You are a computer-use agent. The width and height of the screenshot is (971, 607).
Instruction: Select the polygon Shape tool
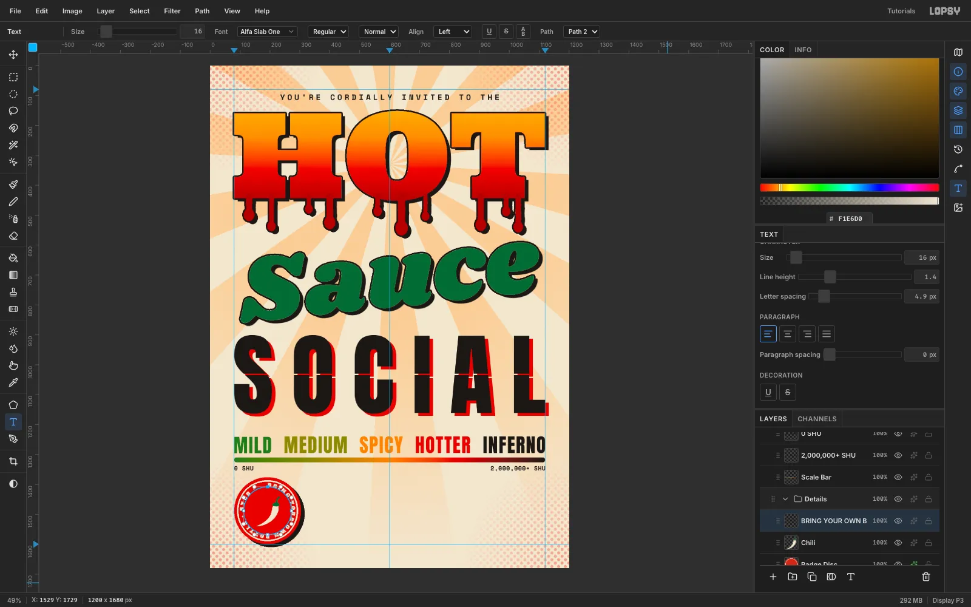click(x=13, y=405)
